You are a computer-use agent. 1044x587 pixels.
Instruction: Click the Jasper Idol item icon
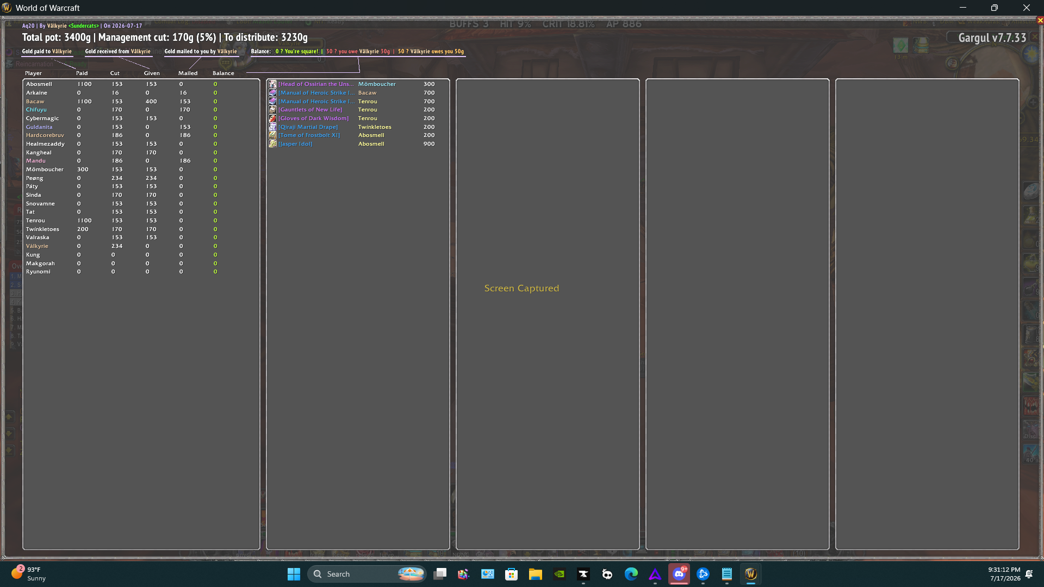point(272,144)
